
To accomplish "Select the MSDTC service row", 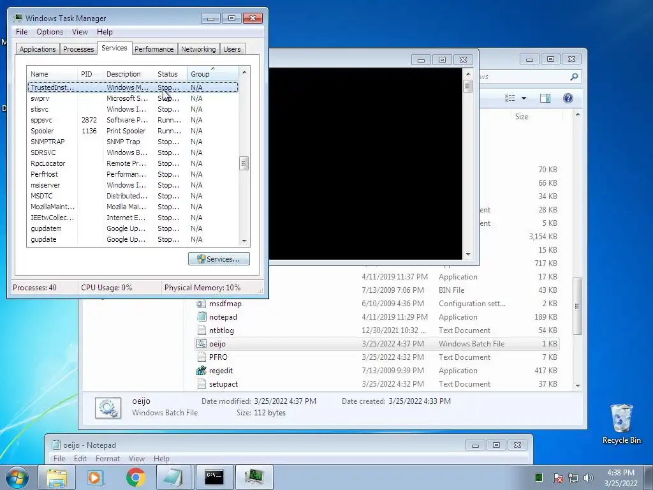I will [x=133, y=196].
